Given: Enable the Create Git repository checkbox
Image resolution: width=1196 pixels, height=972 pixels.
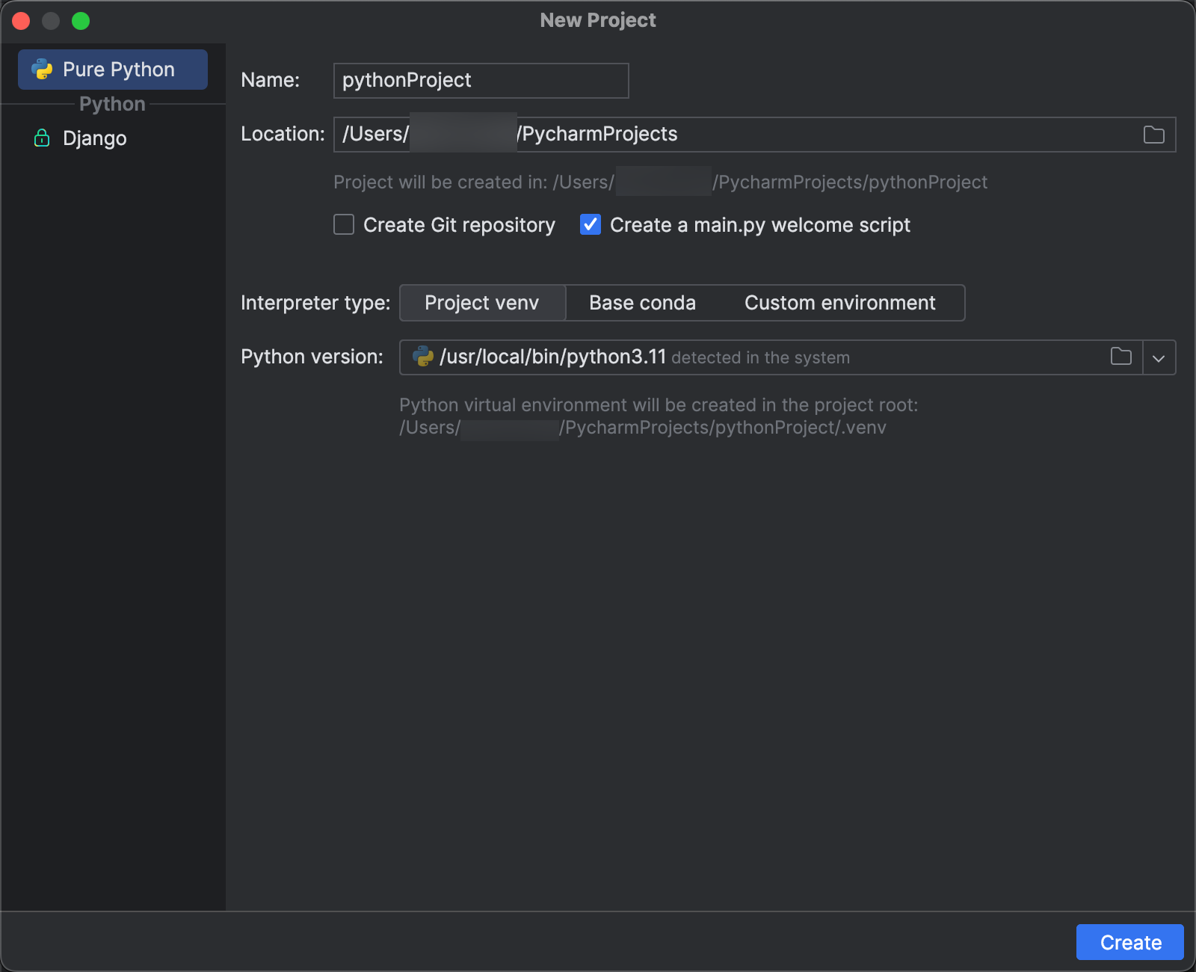Looking at the screenshot, I should point(343,224).
